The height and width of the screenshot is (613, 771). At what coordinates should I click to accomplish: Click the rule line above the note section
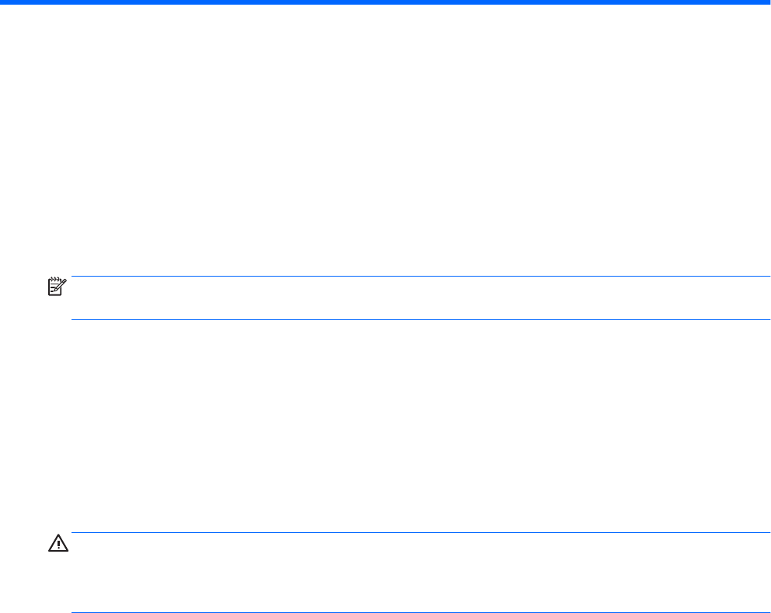pos(420,277)
